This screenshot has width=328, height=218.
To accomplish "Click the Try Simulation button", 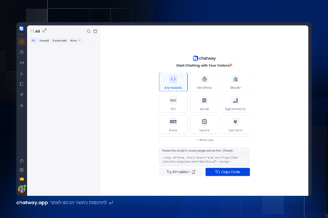I will pyautogui.click(x=181, y=172).
